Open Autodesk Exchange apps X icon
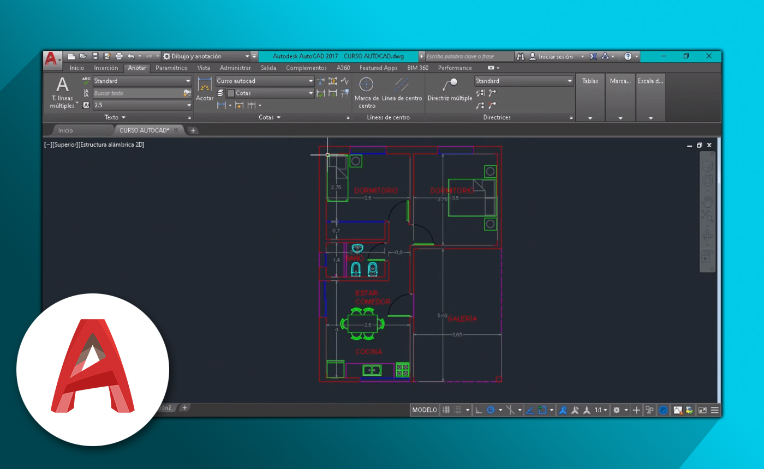The height and width of the screenshot is (469, 764). 593,56
